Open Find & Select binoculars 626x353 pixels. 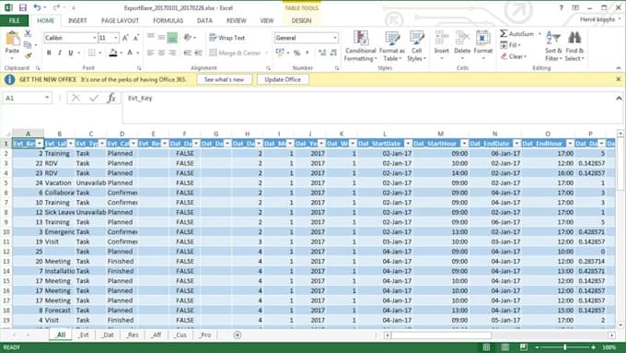(x=574, y=46)
